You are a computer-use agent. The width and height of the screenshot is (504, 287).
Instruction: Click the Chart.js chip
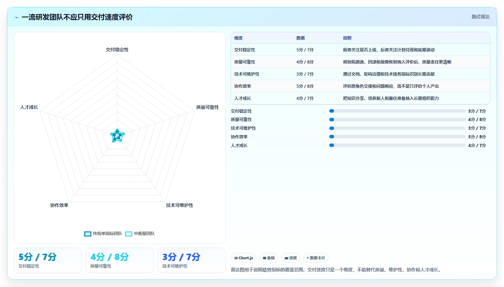point(244,258)
